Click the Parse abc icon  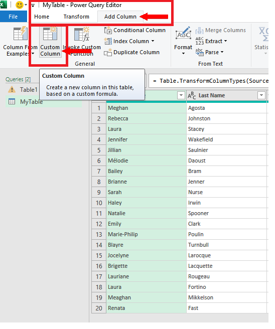click(199, 52)
